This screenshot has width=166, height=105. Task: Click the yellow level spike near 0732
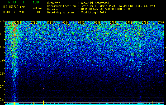[33, 103]
